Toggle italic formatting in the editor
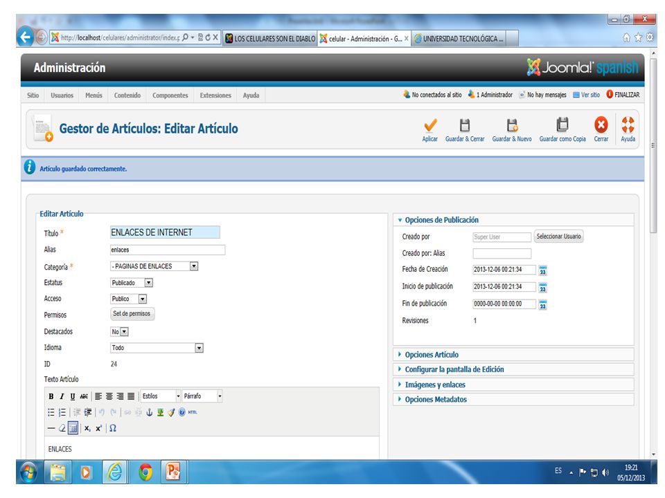Screen dimensions: 665x498 62,396
